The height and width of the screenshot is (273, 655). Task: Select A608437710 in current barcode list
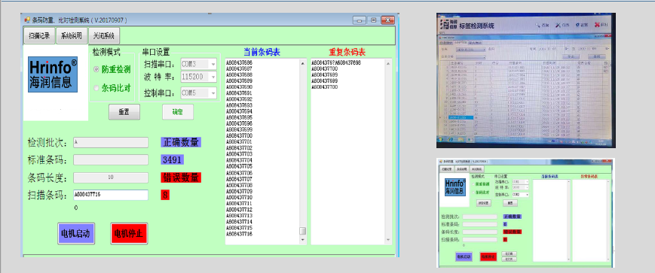point(239,197)
